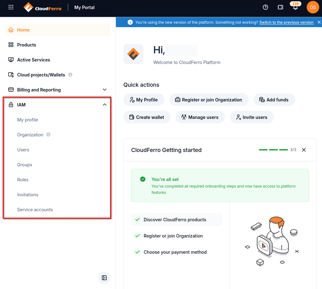Click Register or join Organization quick action
This screenshot has width=322, height=289.
pyautogui.click(x=209, y=100)
